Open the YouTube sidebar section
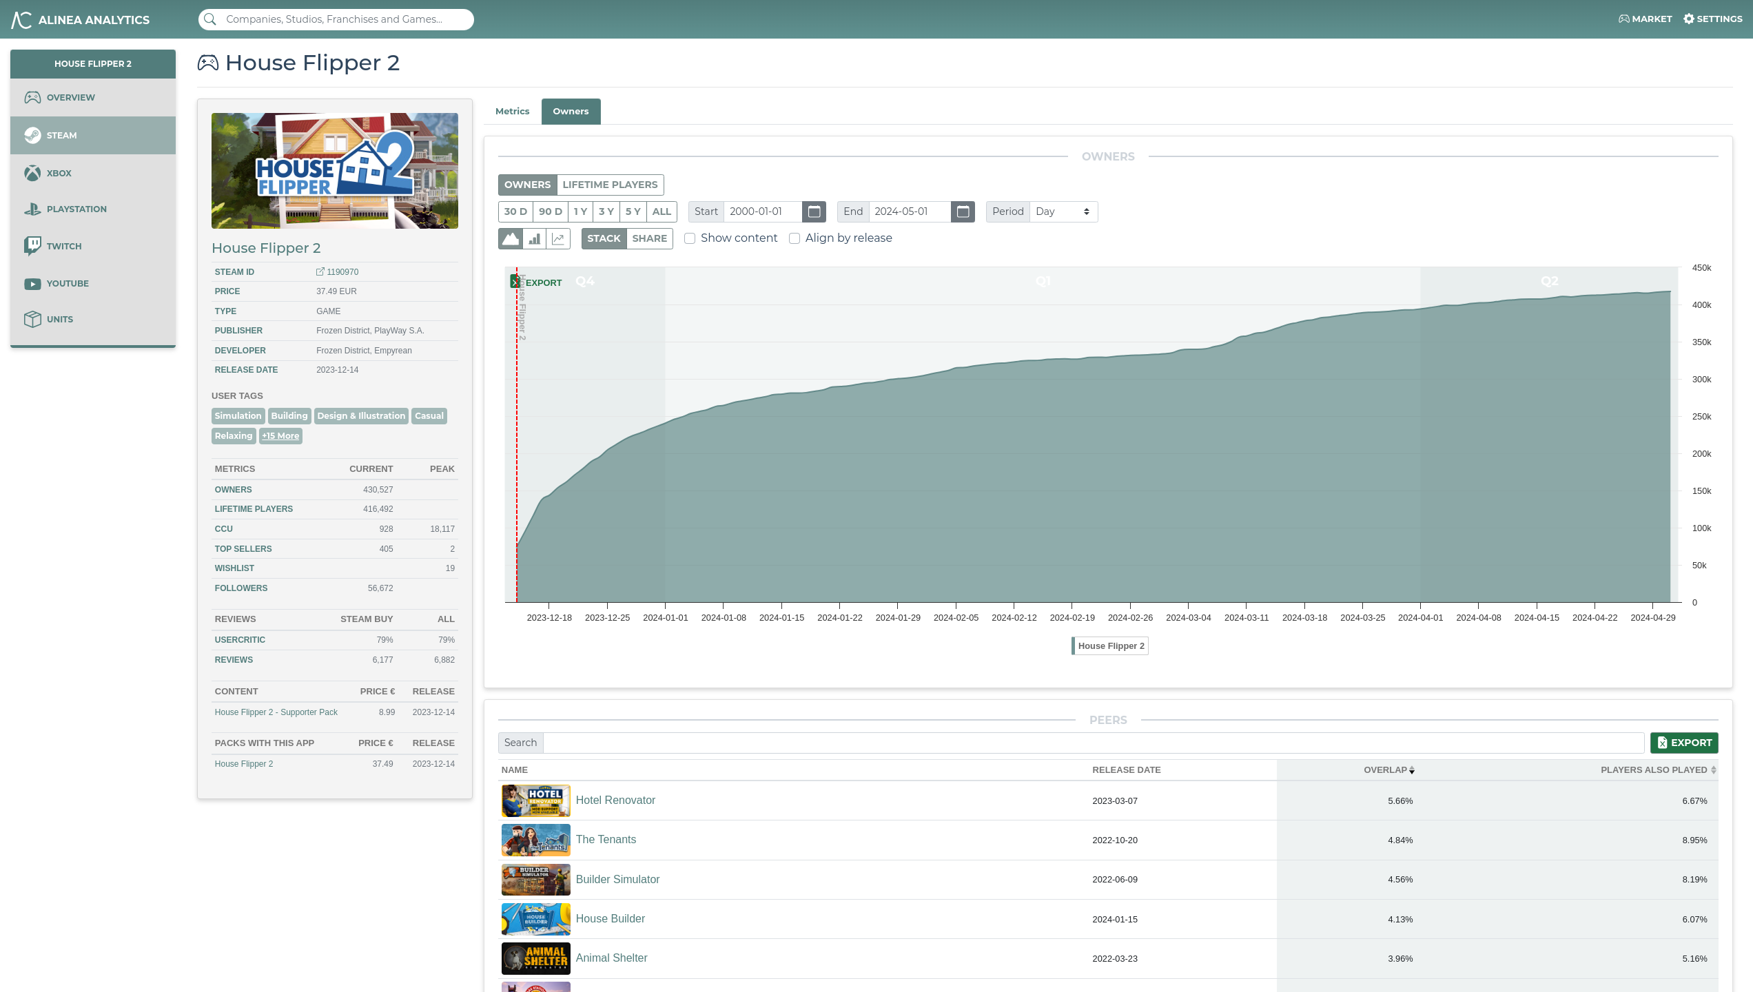 [x=93, y=283]
